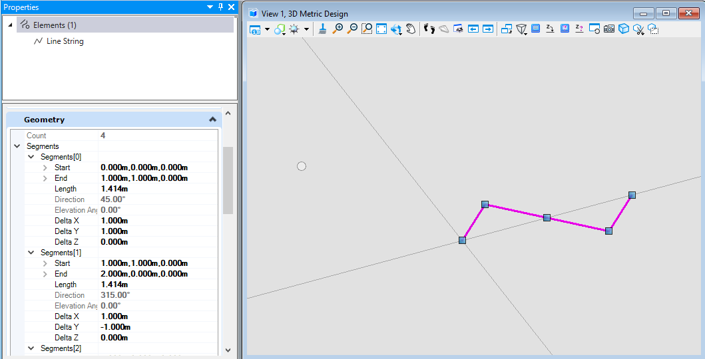Viewport: 705px width, 359px height.
Task: Expand End under Segments[0]
Action: click(x=45, y=178)
